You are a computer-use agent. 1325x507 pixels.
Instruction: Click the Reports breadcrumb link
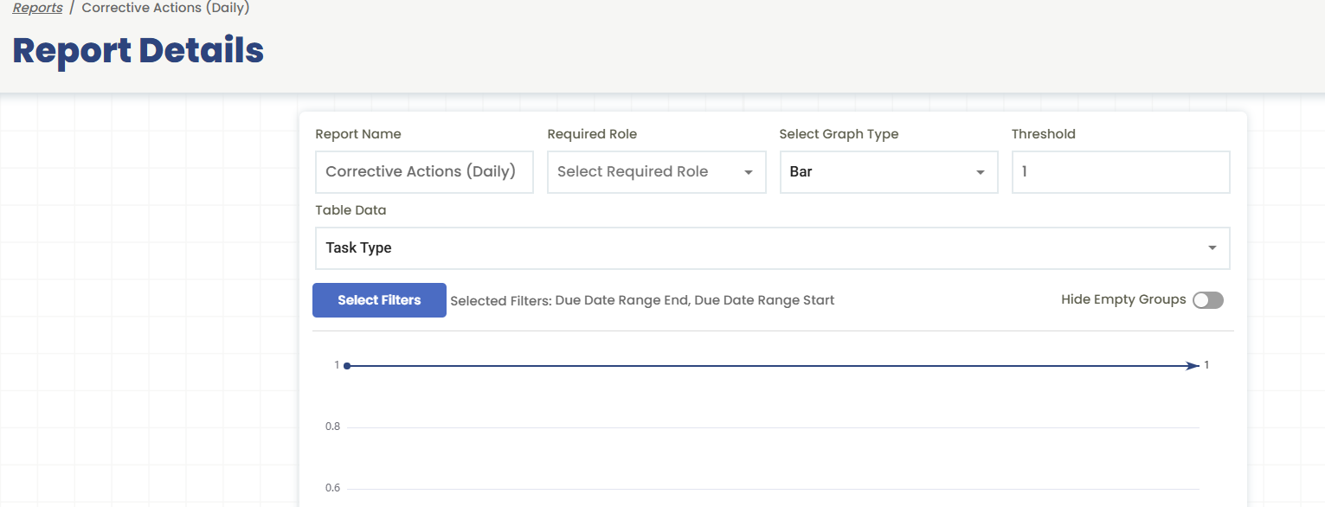[x=37, y=8]
